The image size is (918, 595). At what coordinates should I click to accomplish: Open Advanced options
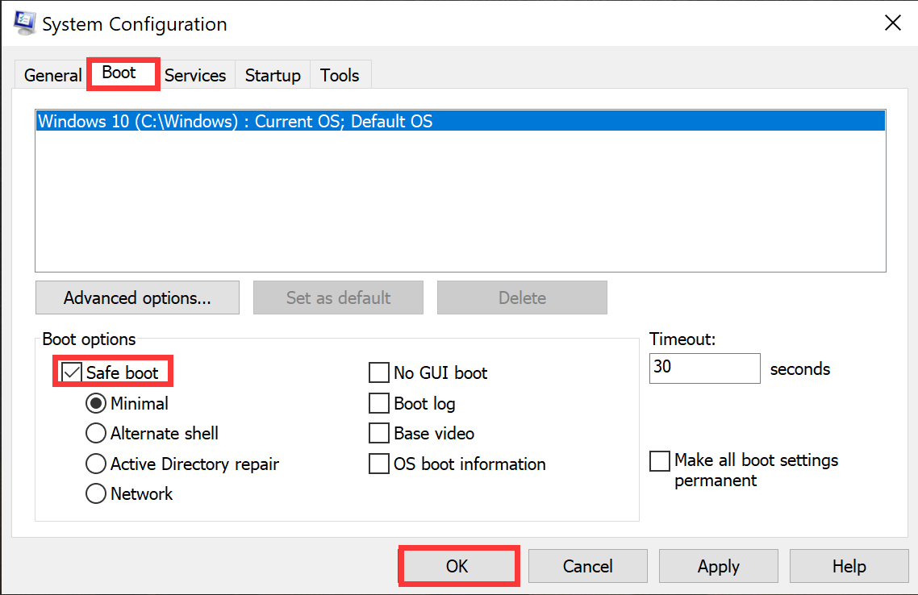pyautogui.click(x=136, y=297)
